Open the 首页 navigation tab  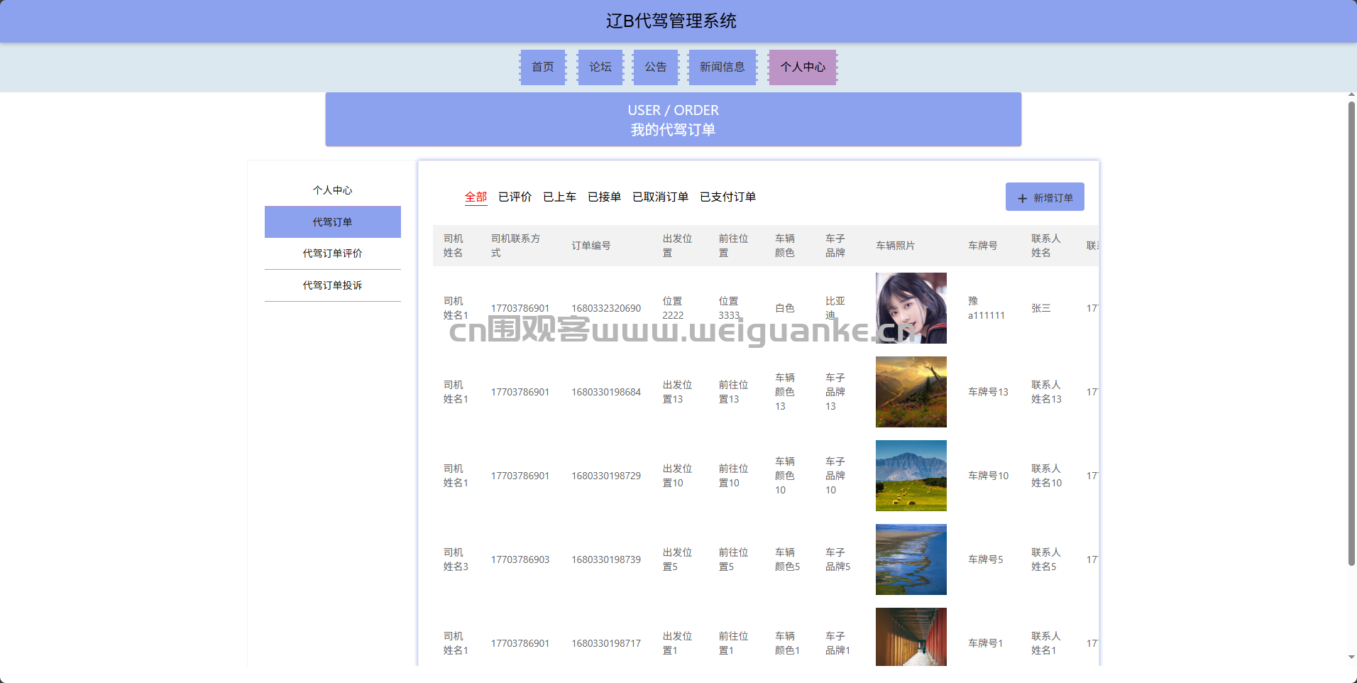click(543, 67)
